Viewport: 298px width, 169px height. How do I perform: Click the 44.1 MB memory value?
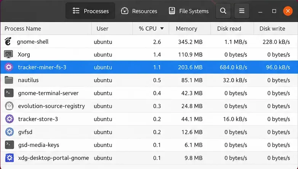[x=192, y=119]
